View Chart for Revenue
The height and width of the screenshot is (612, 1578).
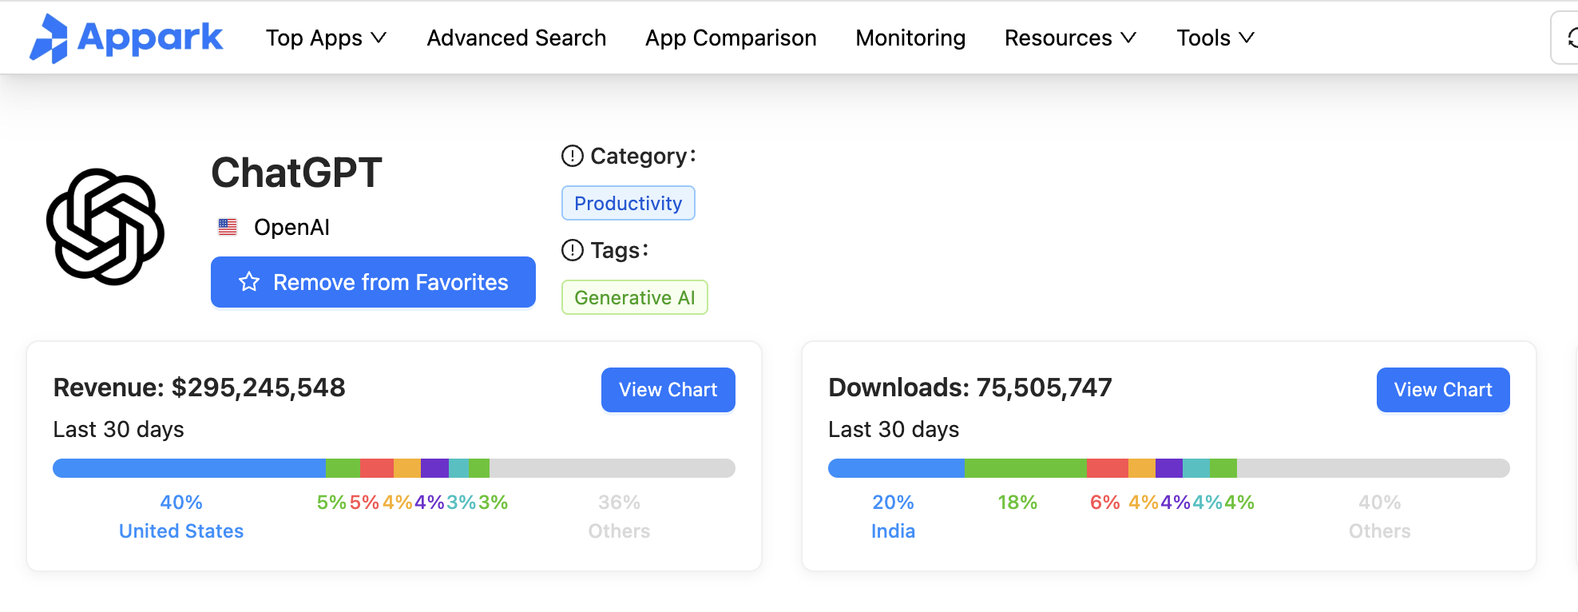coord(668,390)
